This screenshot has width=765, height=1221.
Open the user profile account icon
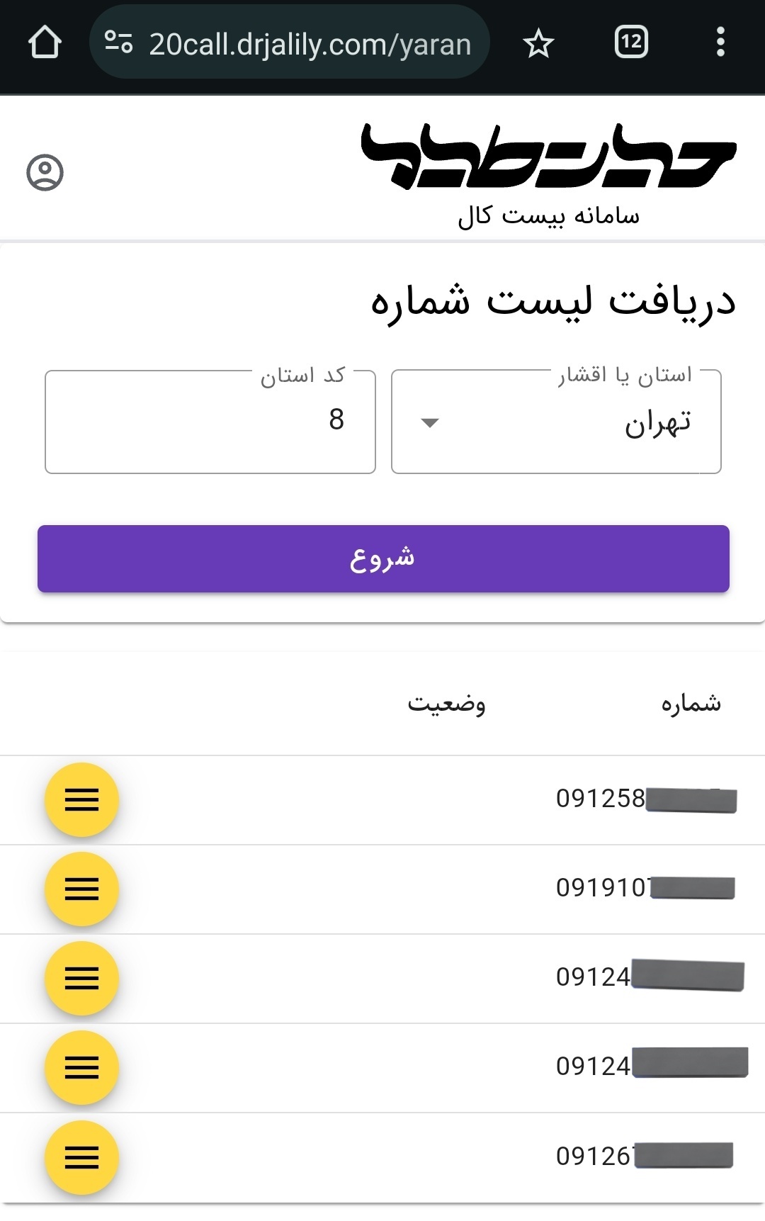[45, 172]
